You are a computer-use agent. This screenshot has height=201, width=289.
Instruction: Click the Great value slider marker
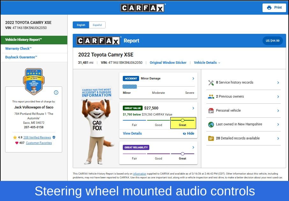(x=182, y=120)
